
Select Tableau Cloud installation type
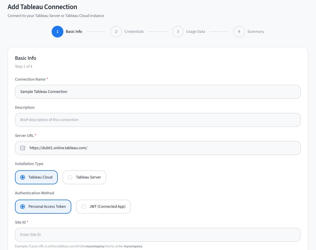tap(36, 177)
